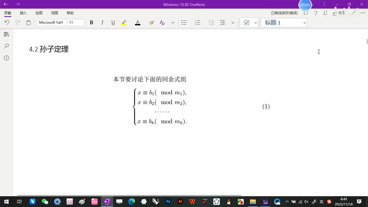Viewport: 368px width, 207px height.
Task: Switch to the 插入 tab
Action: (x=23, y=13)
